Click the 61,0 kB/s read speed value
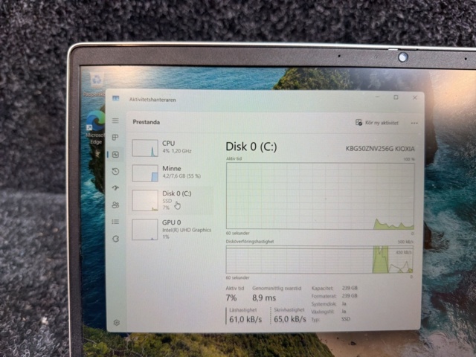 click(245, 319)
